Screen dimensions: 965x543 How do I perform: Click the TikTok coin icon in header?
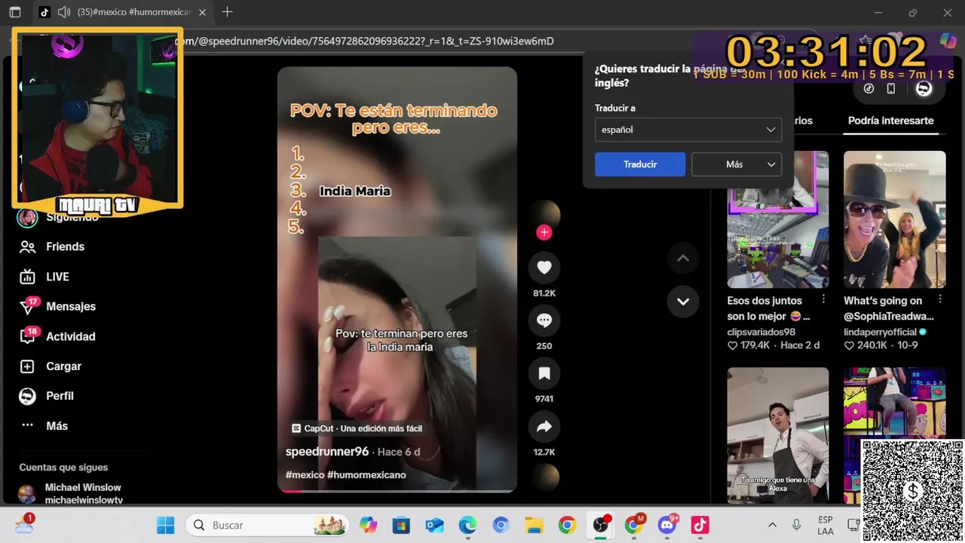(868, 88)
